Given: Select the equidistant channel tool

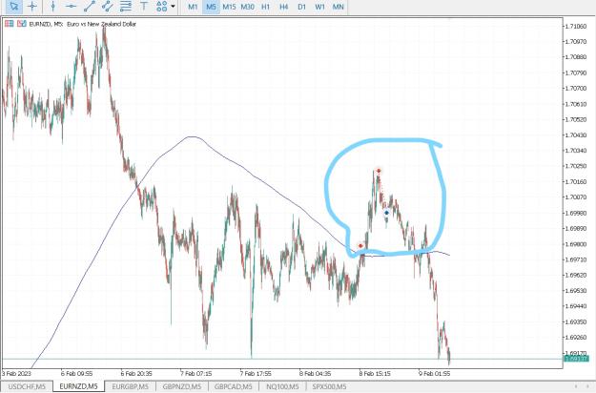Looking at the screenshot, I should 108,7.
